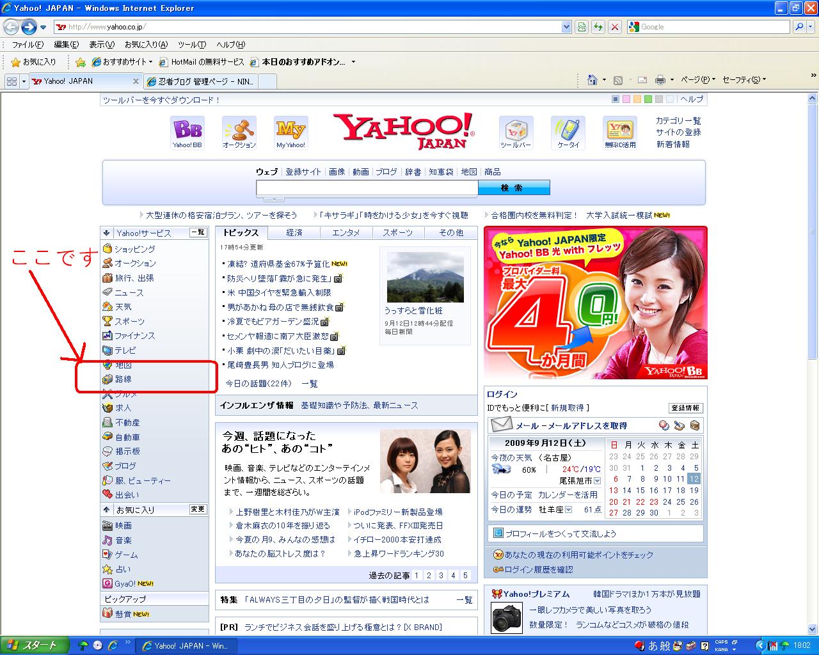819x655 pixels.
Task: Click the 路線 (transit) service link
Action: (123, 379)
